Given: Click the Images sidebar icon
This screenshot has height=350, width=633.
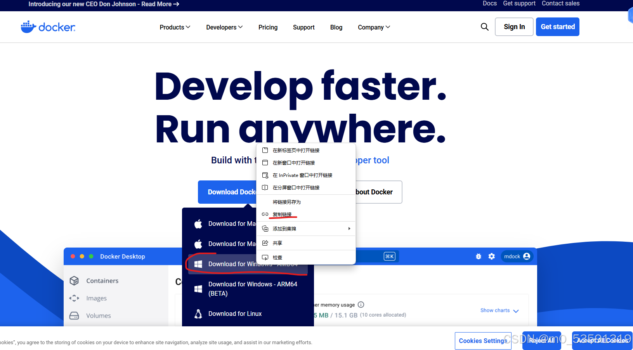Looking at the screenshot, I should [x=74, y=298].
